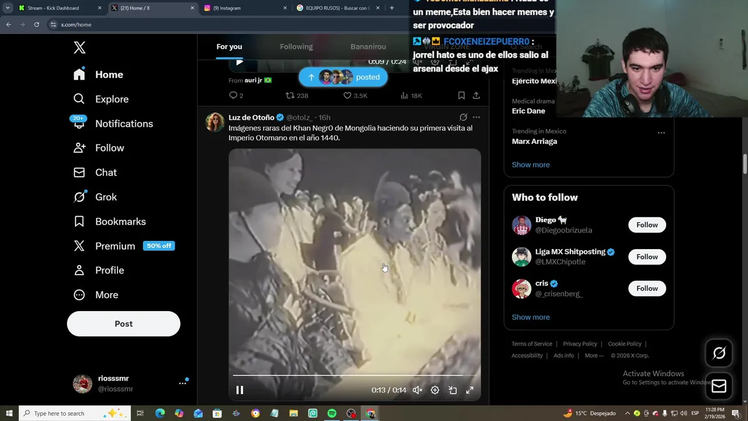Viewport: 748px width, 421px height.
Task: Click the X logo in the sidebar
Action: point(79,48)
